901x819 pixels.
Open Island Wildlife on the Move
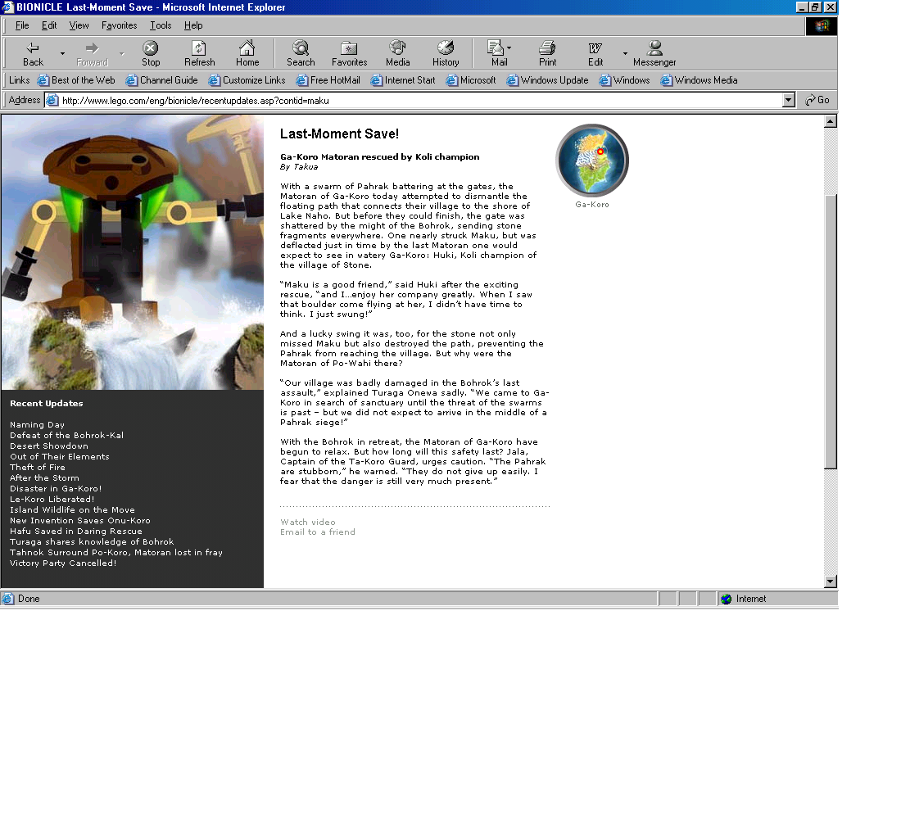coord(72,509)
